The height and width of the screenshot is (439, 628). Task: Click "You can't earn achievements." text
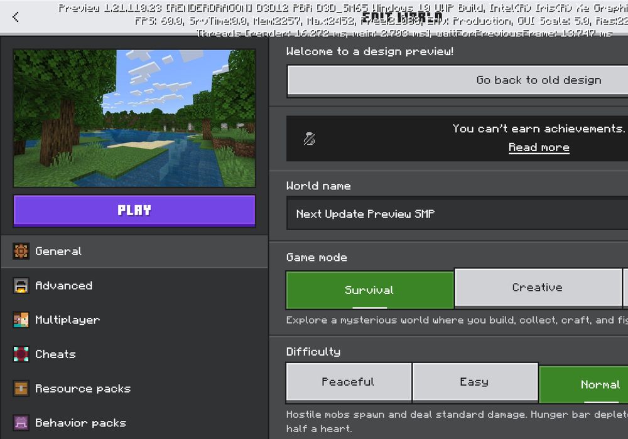(539, 129)
